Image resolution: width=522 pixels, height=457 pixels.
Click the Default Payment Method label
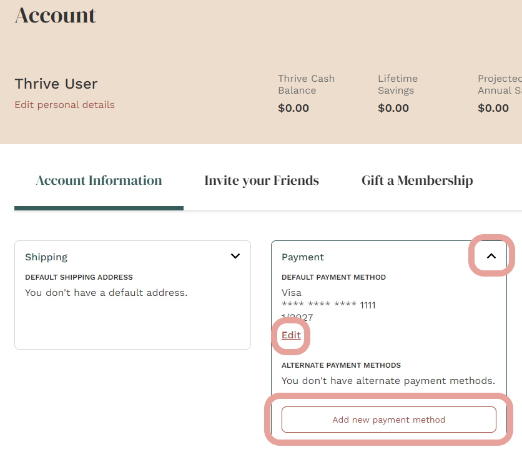333,277
